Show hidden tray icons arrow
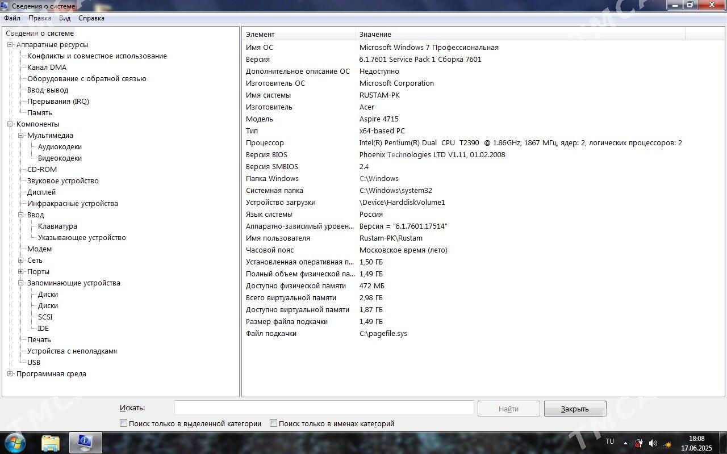The image size is (727, 454). coord(625,443)
